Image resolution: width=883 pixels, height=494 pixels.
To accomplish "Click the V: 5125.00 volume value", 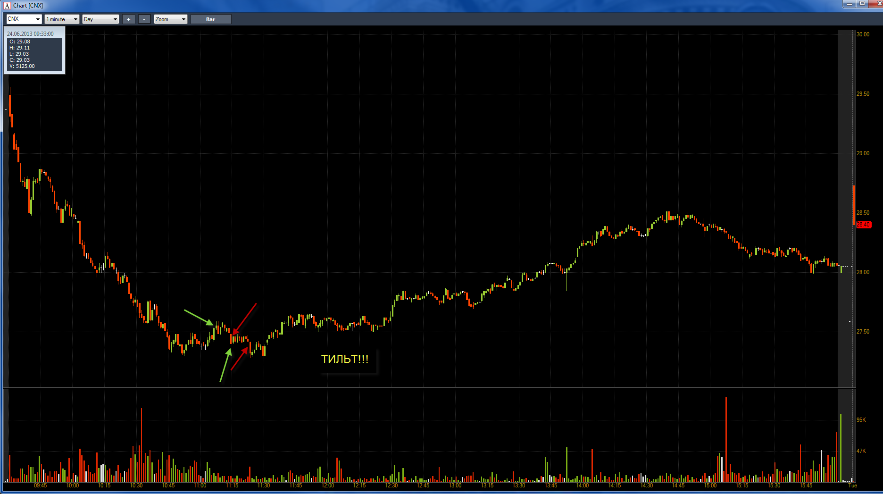I will [22, 66].
